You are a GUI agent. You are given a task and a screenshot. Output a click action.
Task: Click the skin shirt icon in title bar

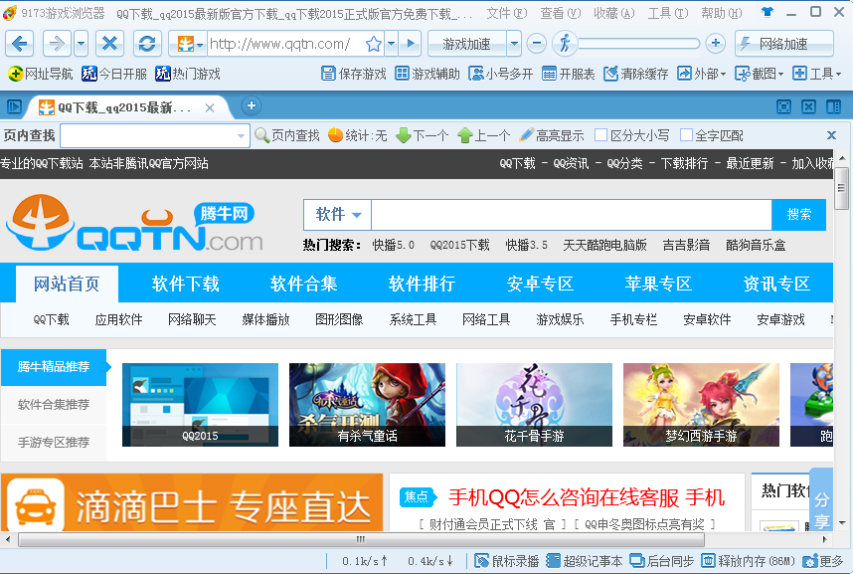[768, 13]
